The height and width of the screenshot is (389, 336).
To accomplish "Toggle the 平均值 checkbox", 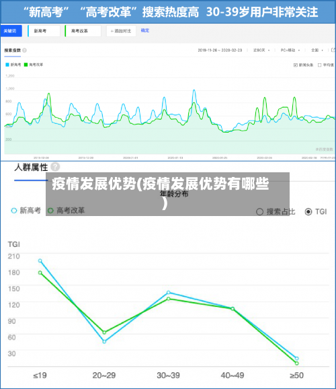I will coord(326,65).
